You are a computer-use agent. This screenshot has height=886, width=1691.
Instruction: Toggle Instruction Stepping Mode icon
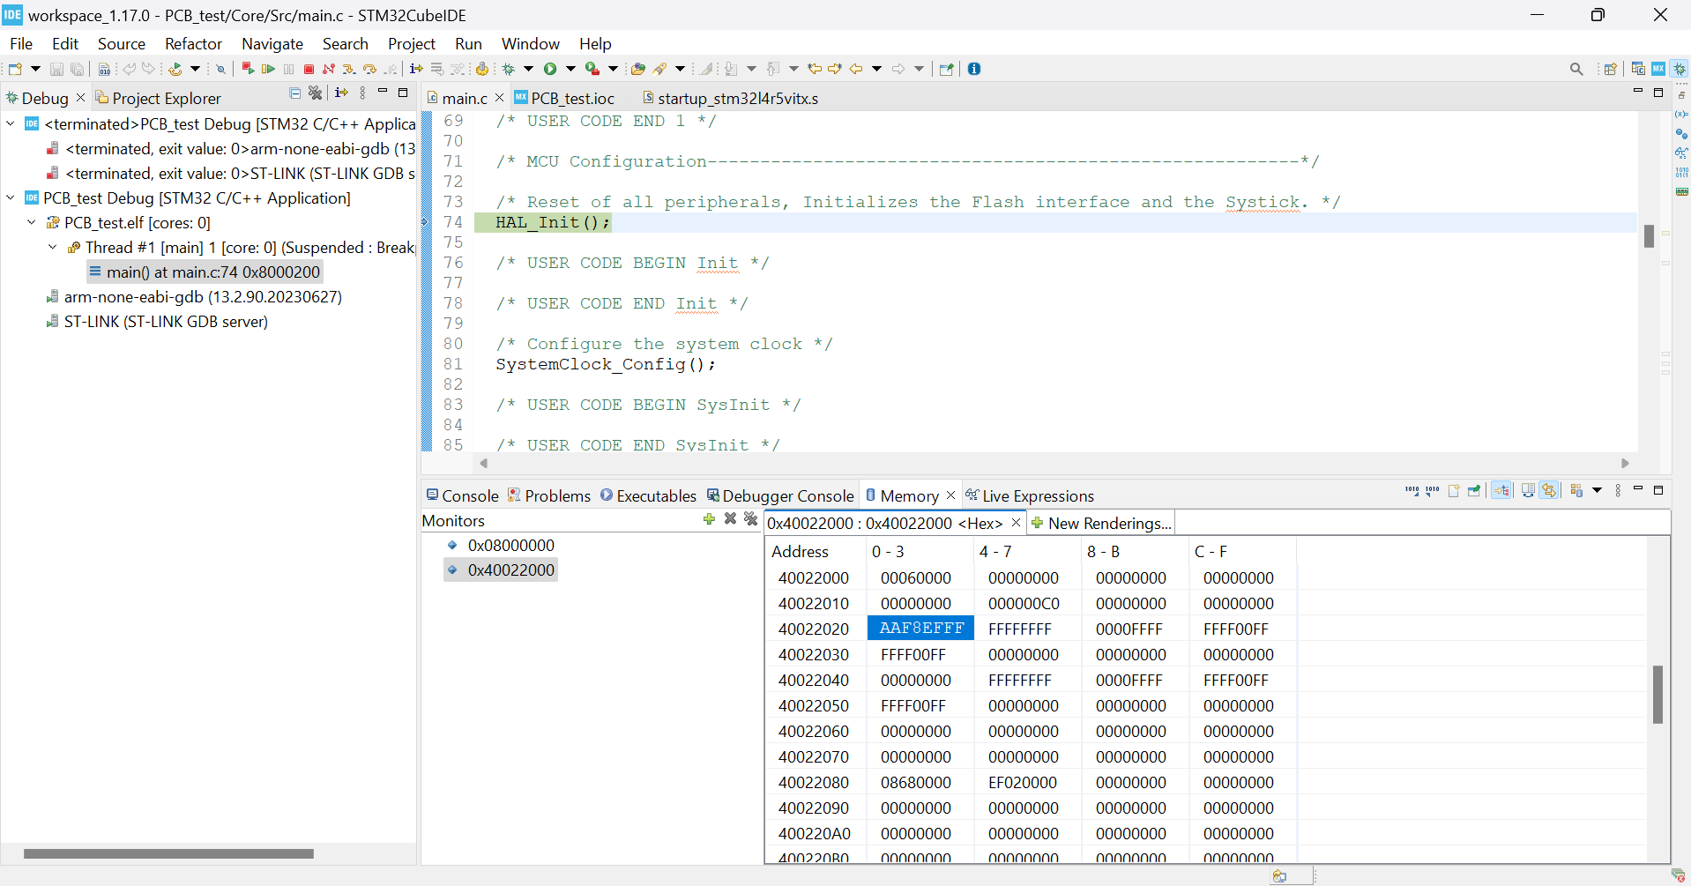[x=415, y=69]
